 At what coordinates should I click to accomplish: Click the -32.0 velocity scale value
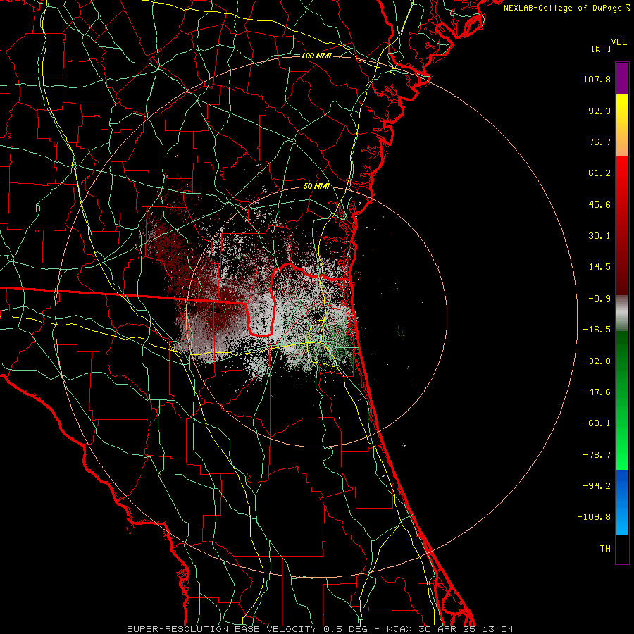(x=597, y=361)
